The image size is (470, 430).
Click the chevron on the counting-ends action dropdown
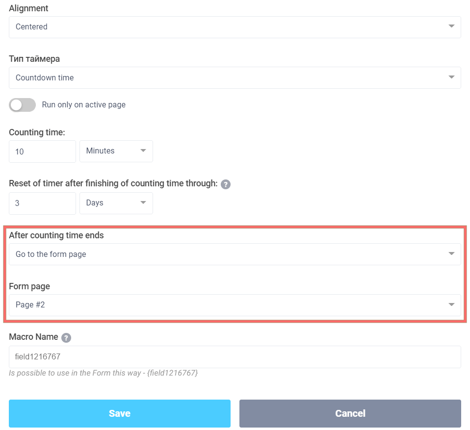(451, 254)
